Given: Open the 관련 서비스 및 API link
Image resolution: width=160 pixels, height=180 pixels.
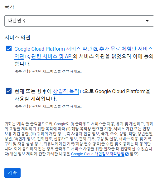Looking at the screenshot, I should tap(52, 56).
